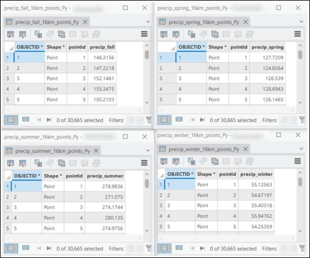Go to last record in fall table

49,120
